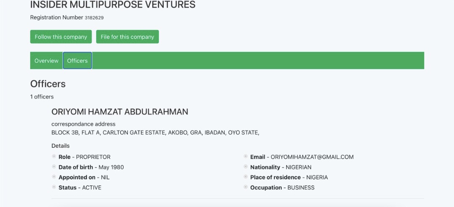Click the bullet icon beside Email

click(x=246, y=157)
